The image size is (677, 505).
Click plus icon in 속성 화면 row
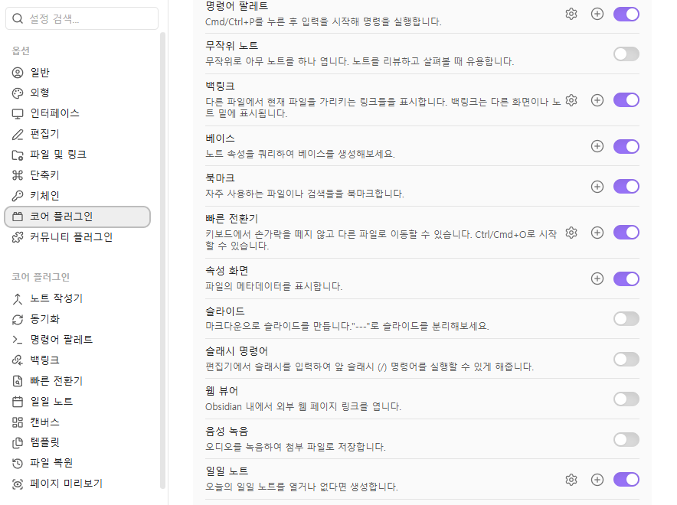pyautogui.click(x=597, y=279)
